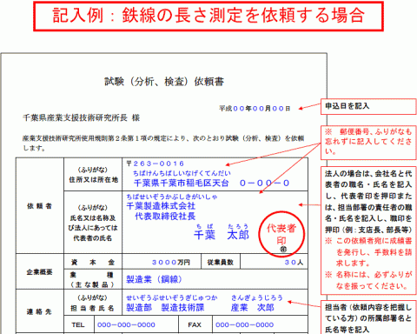The image size is (417, 334).
Task: Click the red 代表者印 seal circle
Action: [x=281, y=234]
